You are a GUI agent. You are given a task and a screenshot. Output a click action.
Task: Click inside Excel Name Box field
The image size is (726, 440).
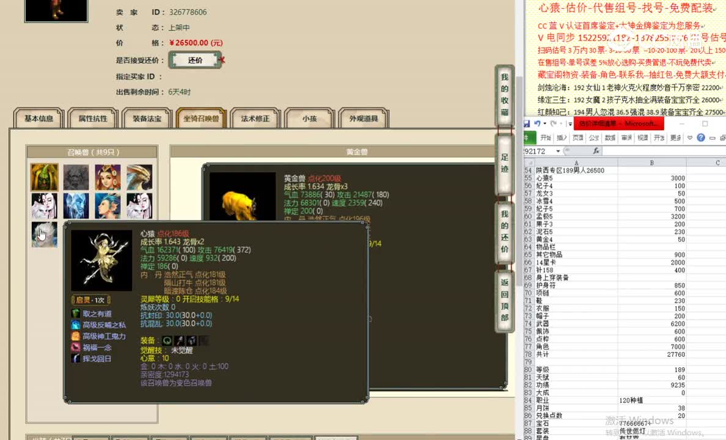[x=540, y=151]
